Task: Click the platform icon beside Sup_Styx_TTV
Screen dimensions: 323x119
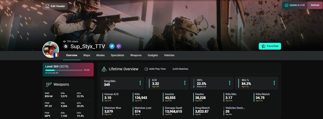Action: click(x=65, y=47)
